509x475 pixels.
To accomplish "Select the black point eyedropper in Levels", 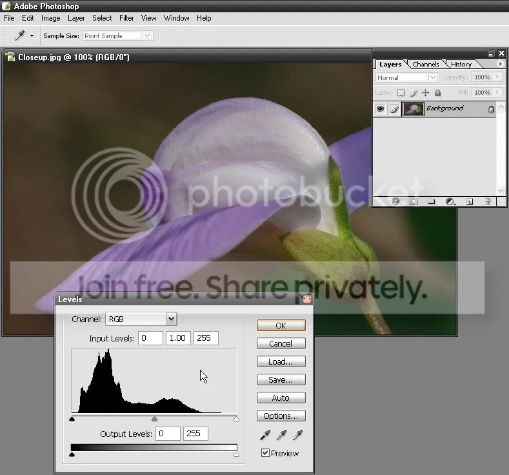I will coord(265,435).
